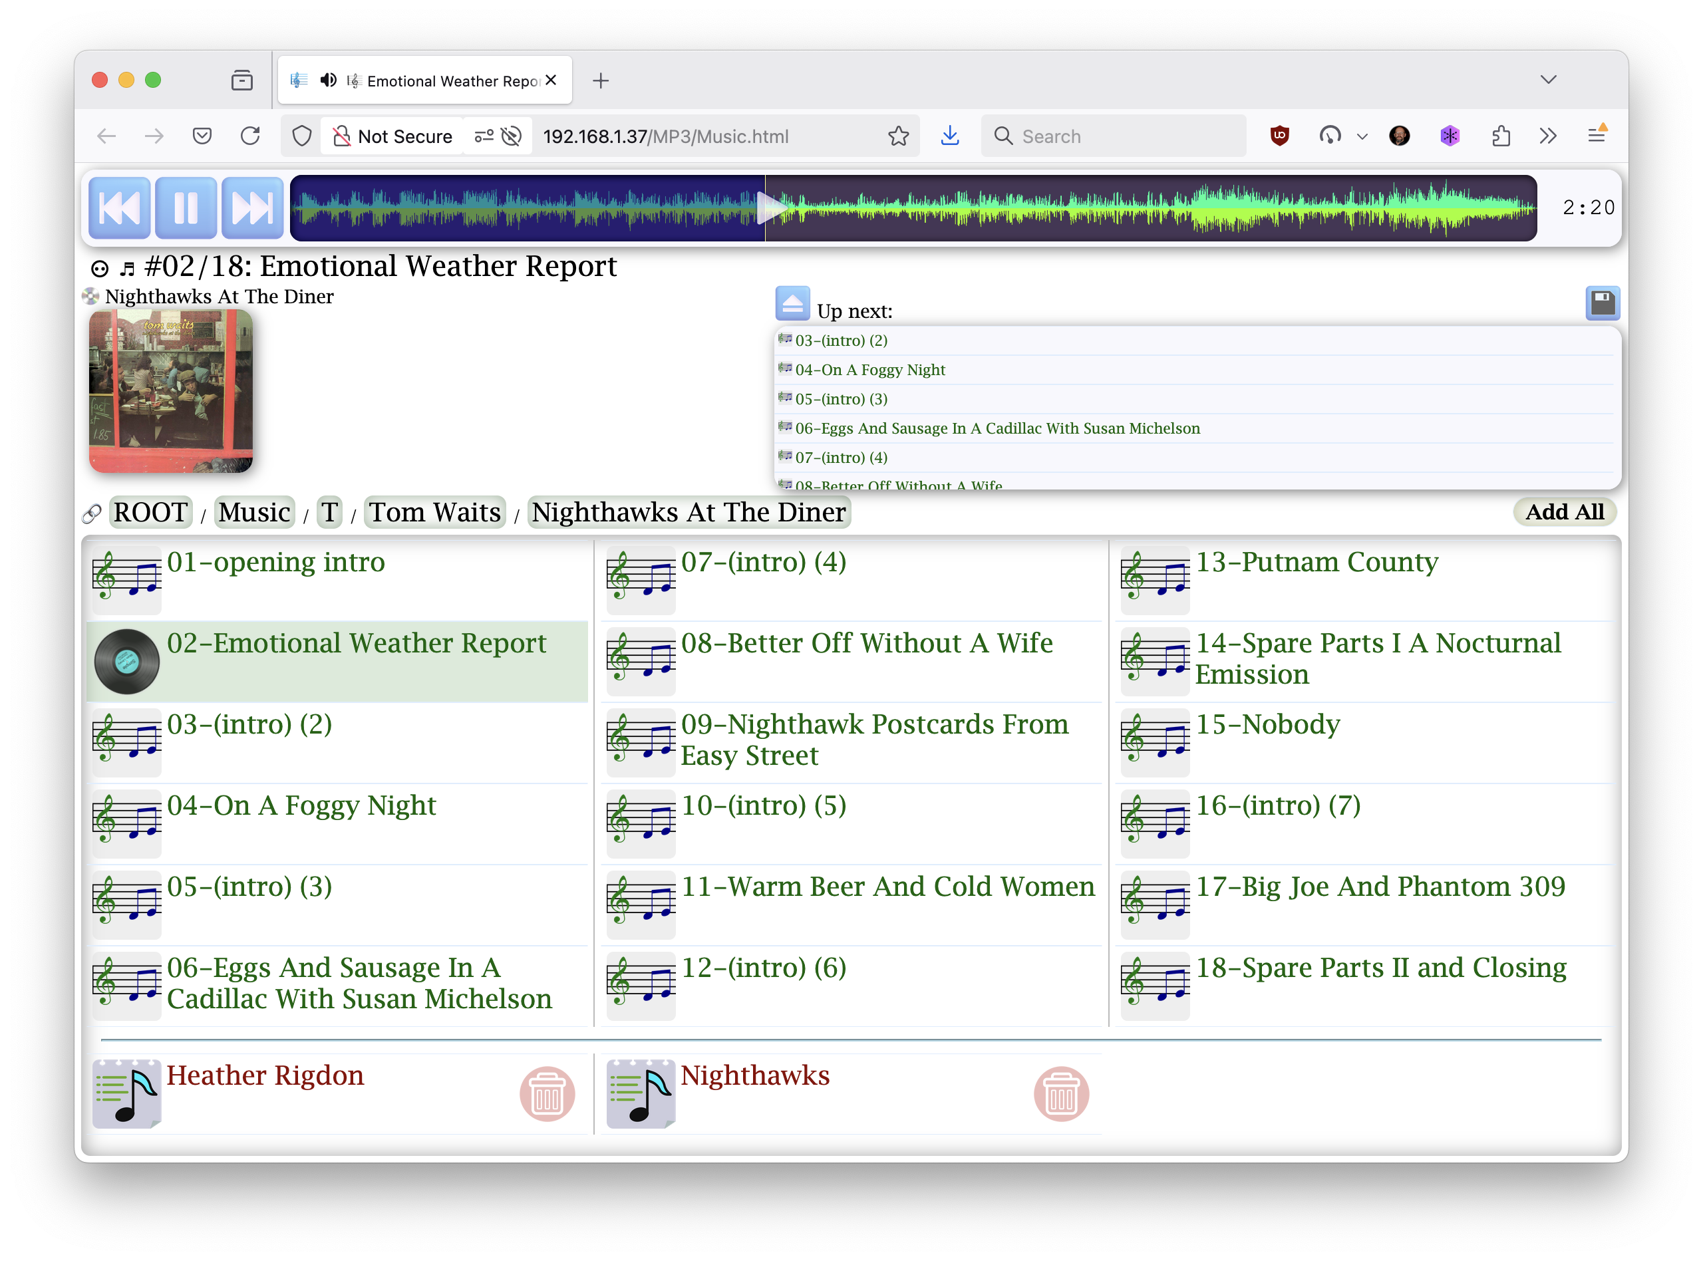1703x1261 pixels.
Task: Click music icon for 17-Big Joe And Phantom 309
Action: tap(1155, 905)
